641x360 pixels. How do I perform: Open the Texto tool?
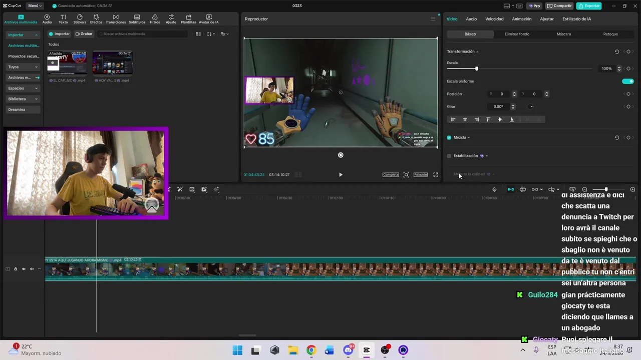[x=63, y=19]
